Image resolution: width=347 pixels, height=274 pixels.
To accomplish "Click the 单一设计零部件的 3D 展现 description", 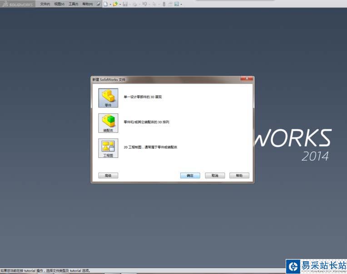I will pos(143,97).
